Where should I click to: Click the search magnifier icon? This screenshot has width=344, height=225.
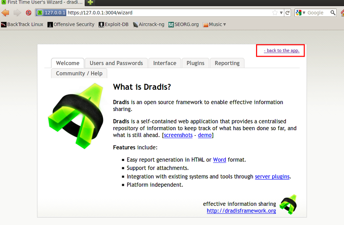click(x=333, y=13)
